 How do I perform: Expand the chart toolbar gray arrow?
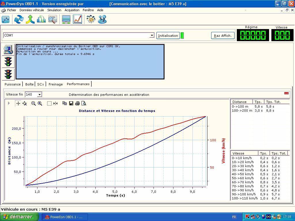[x=9, y=103]
